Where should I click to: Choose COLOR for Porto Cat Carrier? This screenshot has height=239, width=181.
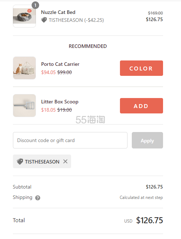tap(141, 68)
